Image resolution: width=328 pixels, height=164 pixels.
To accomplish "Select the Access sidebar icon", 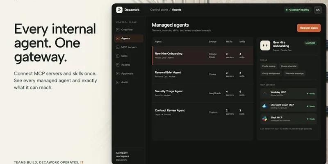I will 118,65.
